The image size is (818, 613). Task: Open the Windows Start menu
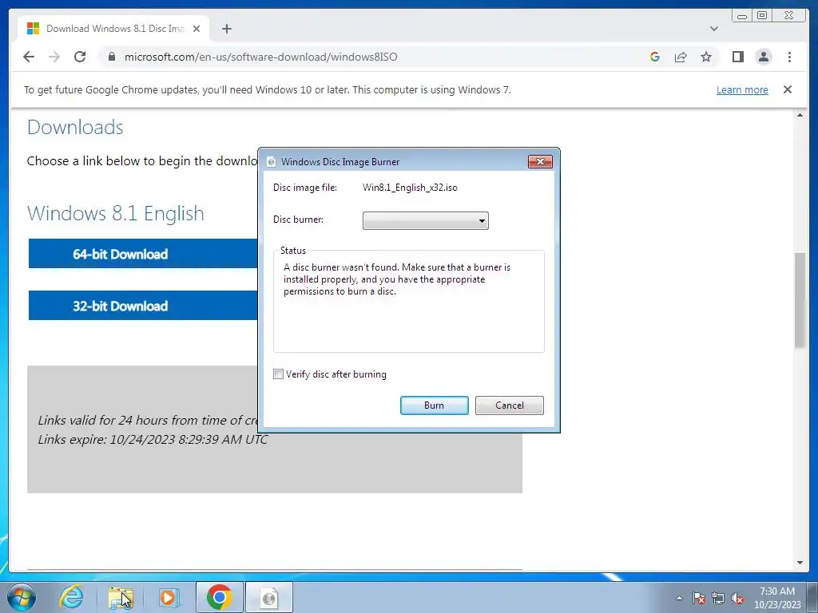coord(22,597)
